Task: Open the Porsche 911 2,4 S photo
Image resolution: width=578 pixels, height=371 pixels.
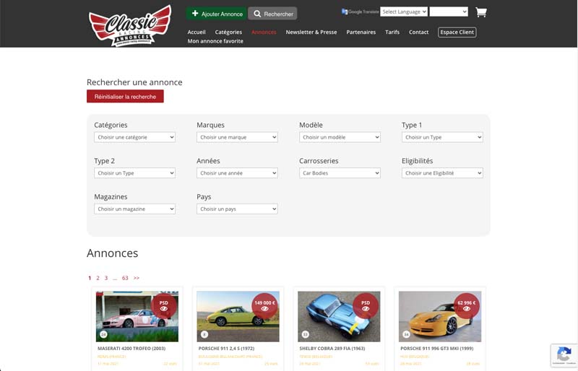Action: (238, 316)
